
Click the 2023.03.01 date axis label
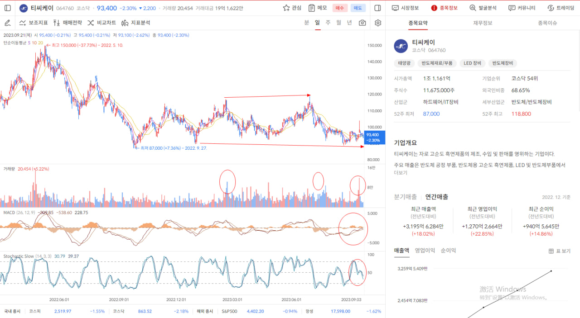click(232, 299)
